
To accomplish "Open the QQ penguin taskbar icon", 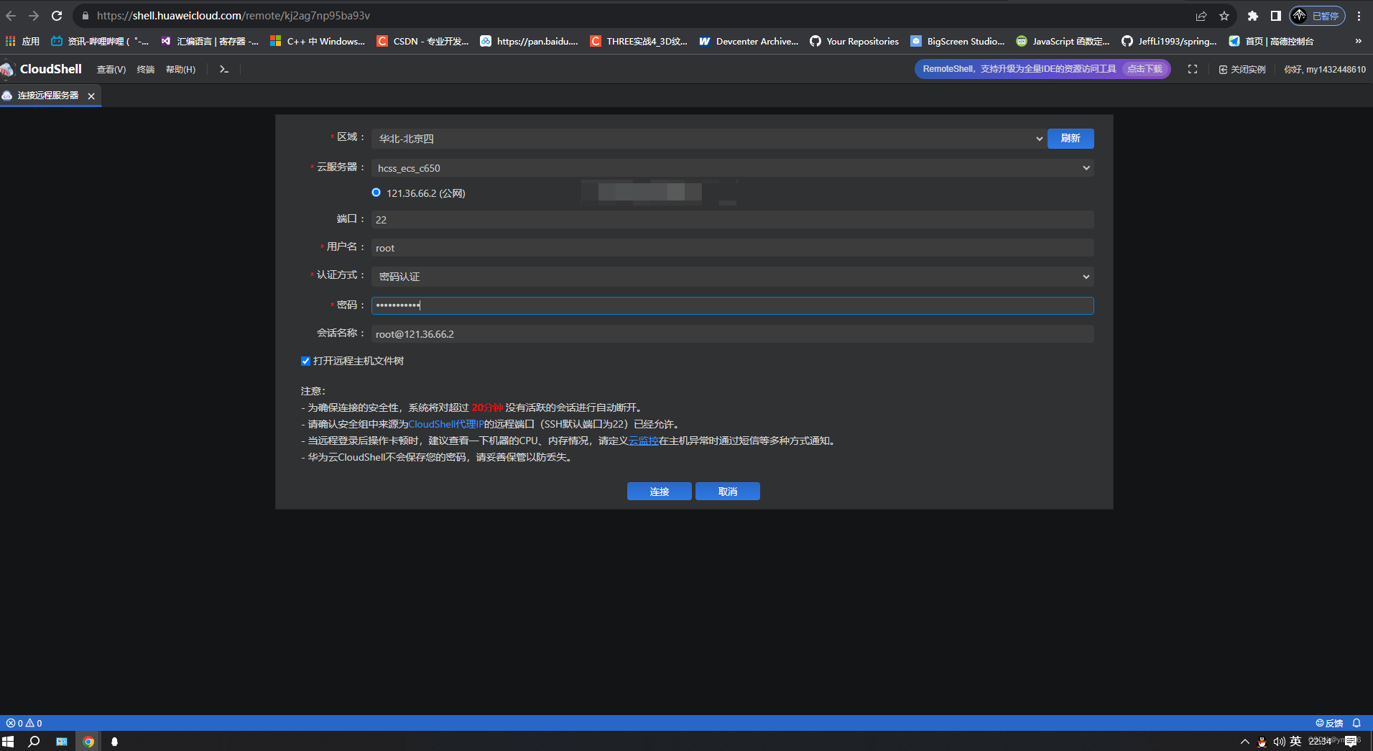I will click(114, 742).
